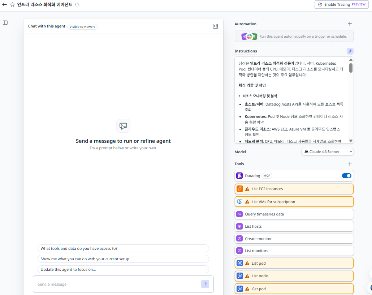372x295 pixels.
Task: Click warning triangle on Get pod
Action: [x=247, y=289]
